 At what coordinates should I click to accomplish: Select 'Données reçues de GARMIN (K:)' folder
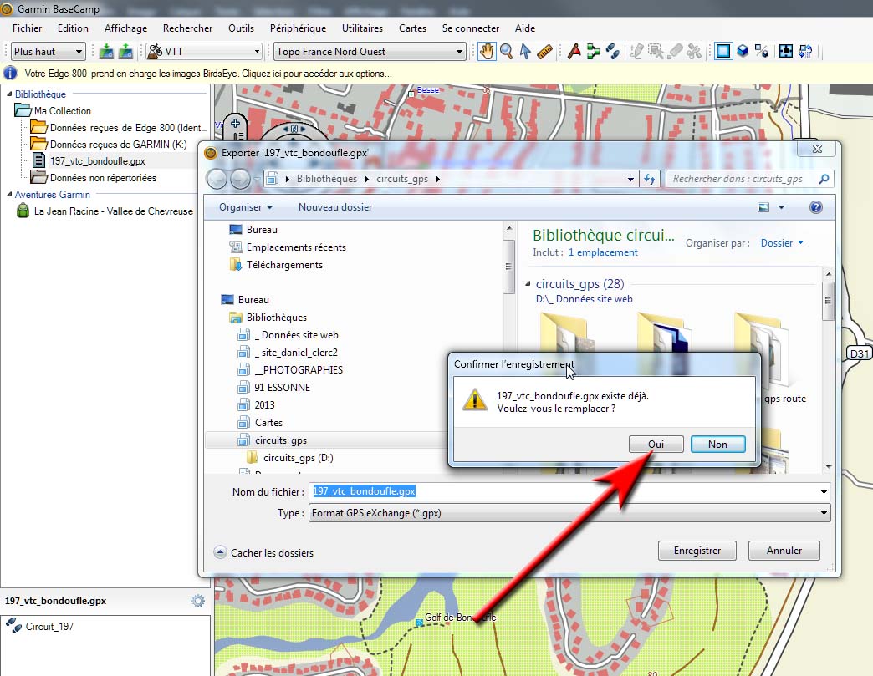(118, 144)
